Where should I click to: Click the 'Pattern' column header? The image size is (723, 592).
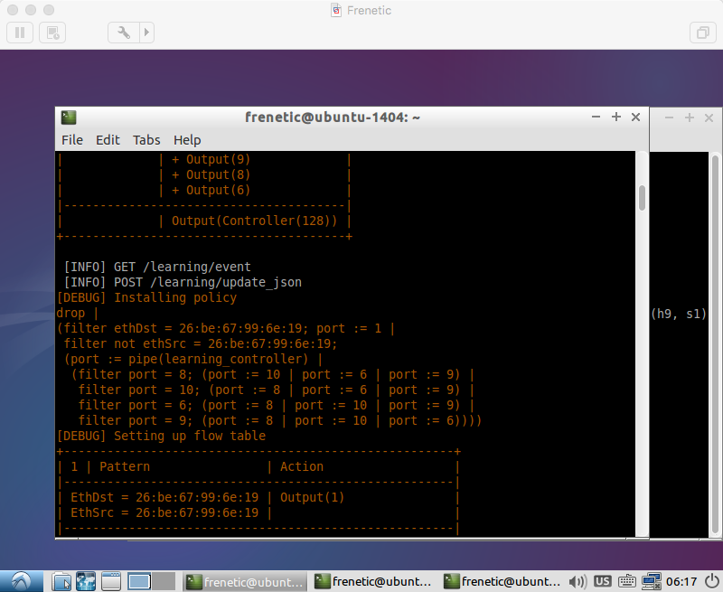pyautogui.click(x=125, y=466)
